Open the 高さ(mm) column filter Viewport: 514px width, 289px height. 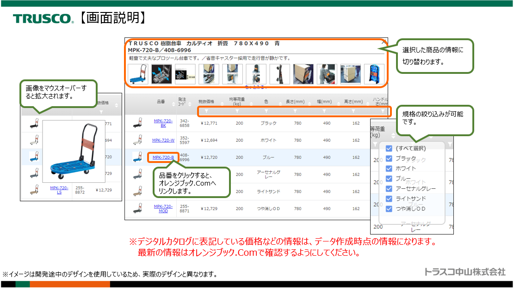pyautogui.click(x=353, y=111)
